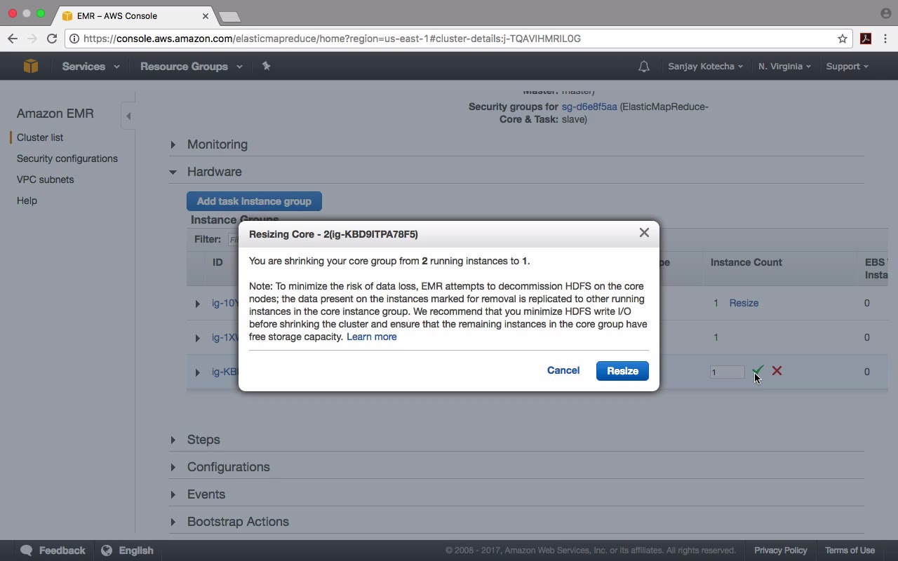
Task: Open the Services dropdown menu
Action: point(91,66)
